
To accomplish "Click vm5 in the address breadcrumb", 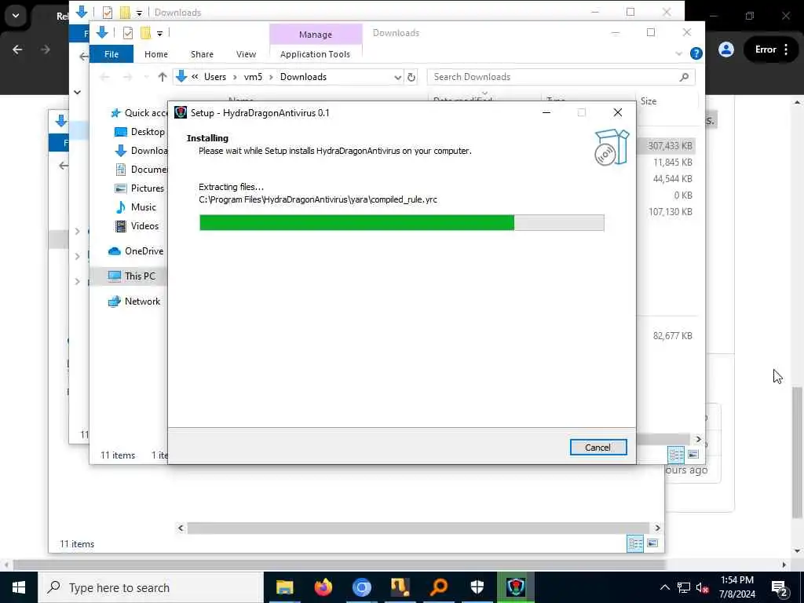I will [253, 77].
